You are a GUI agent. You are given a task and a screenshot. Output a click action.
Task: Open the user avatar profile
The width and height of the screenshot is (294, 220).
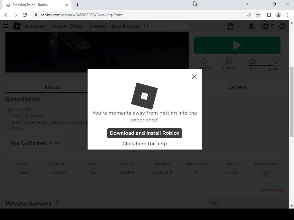pyautogui.click(x=231, y=26)
